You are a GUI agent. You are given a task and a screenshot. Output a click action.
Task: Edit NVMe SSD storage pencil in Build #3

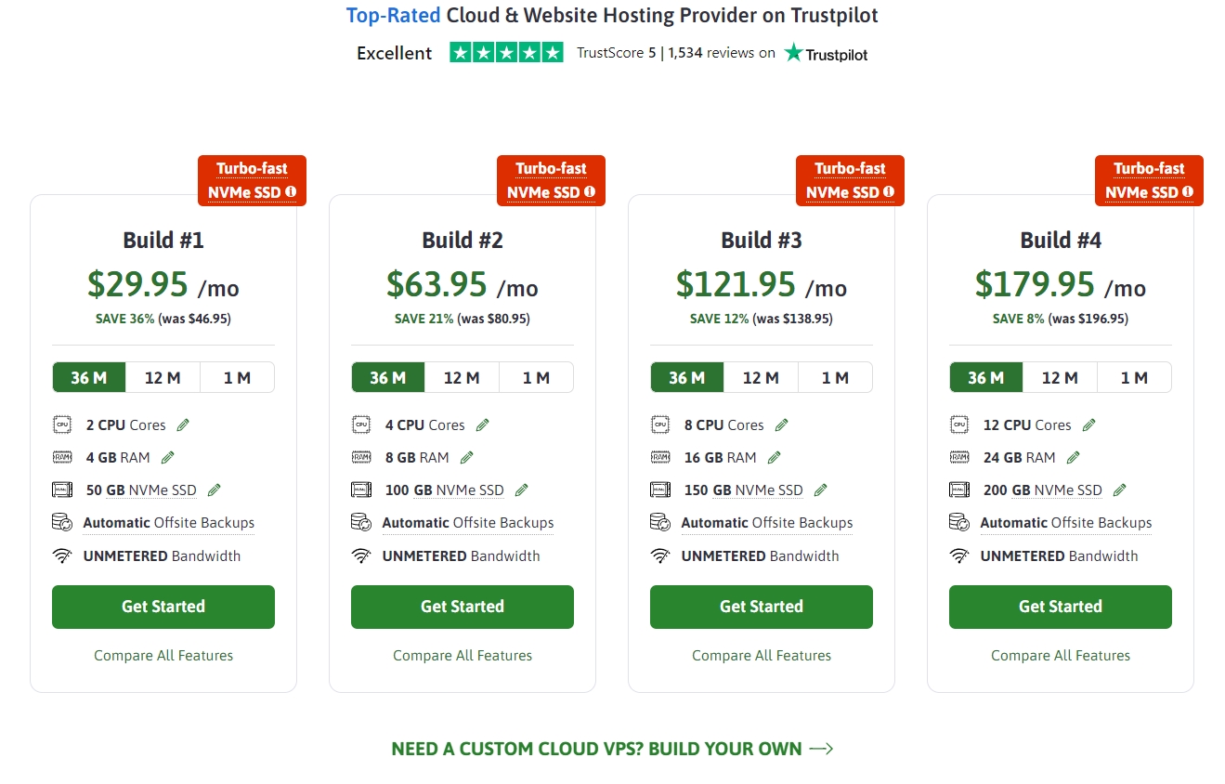point(820,490)
